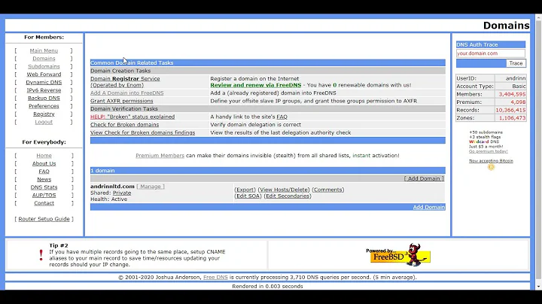Click the FAQ link in task description
The width and height of the screenshot is (542, 304).
pos(282,117)
